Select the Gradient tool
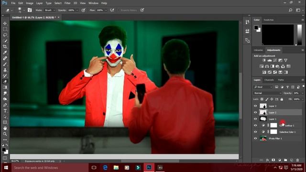The height and width of the screenshot is (172, 306). pyautogui.click(x=5, y=87)
